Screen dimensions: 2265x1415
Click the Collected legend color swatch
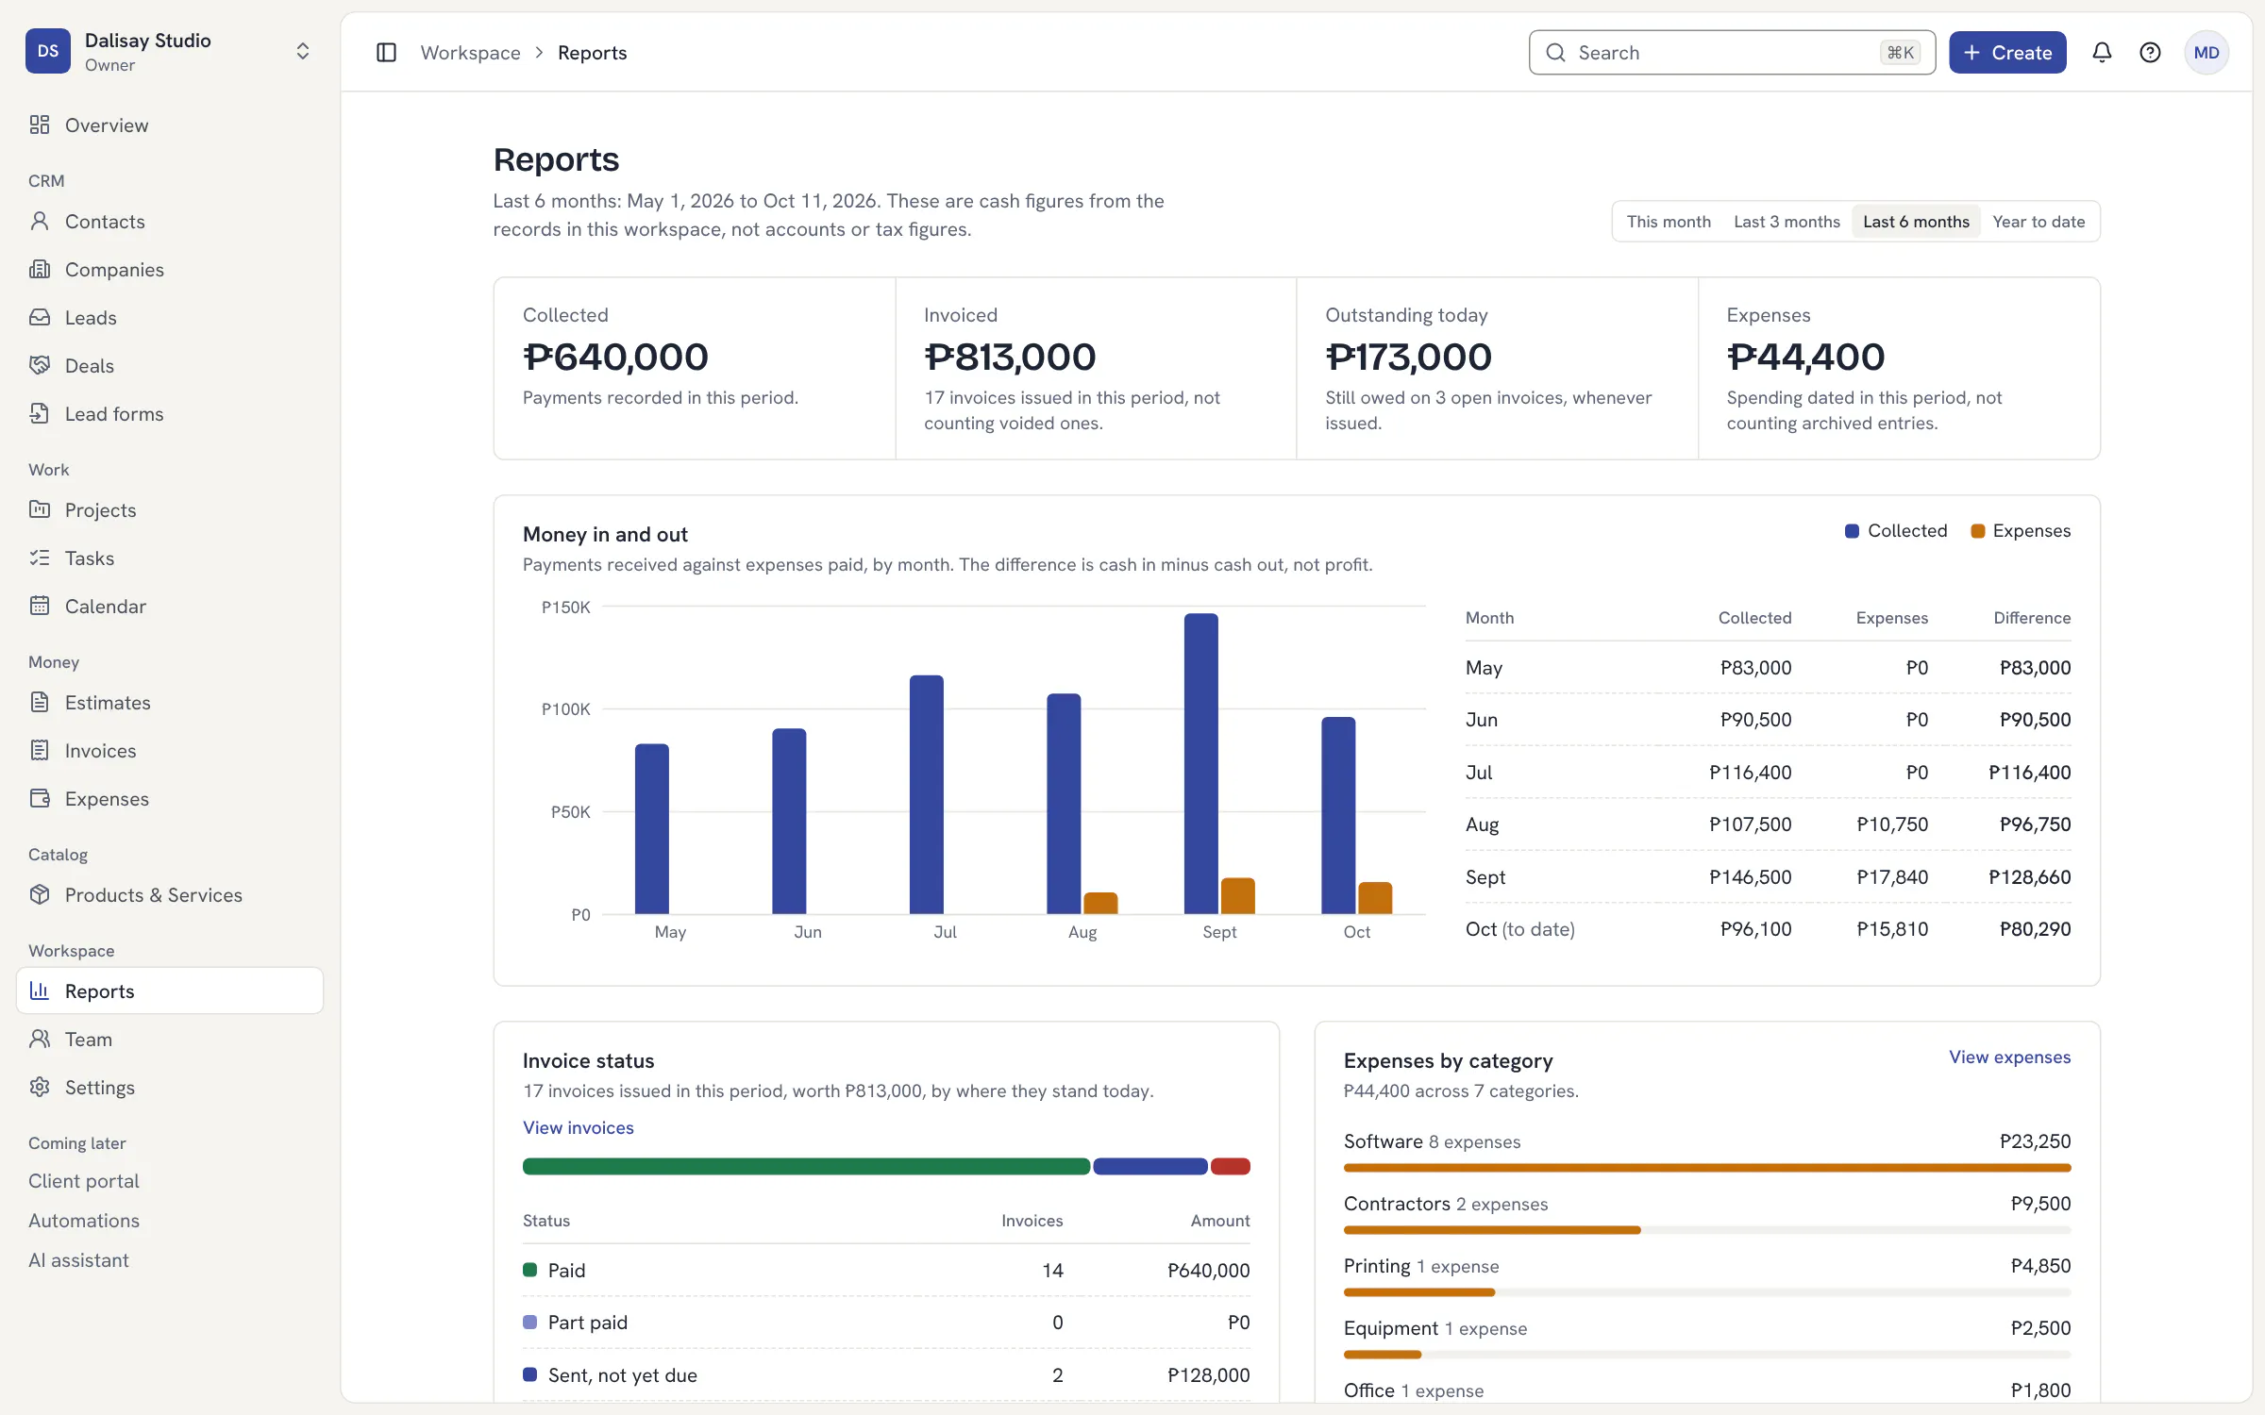[1852, 531]
